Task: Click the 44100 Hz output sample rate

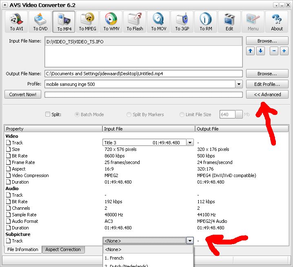Action: click(206, 215)
